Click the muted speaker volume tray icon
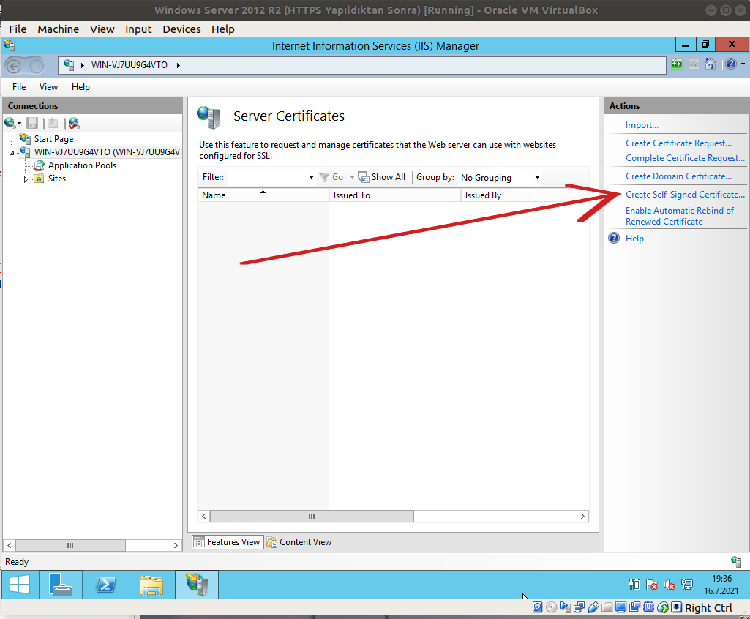This screenshot has width=750, height=619. (670, 585)
